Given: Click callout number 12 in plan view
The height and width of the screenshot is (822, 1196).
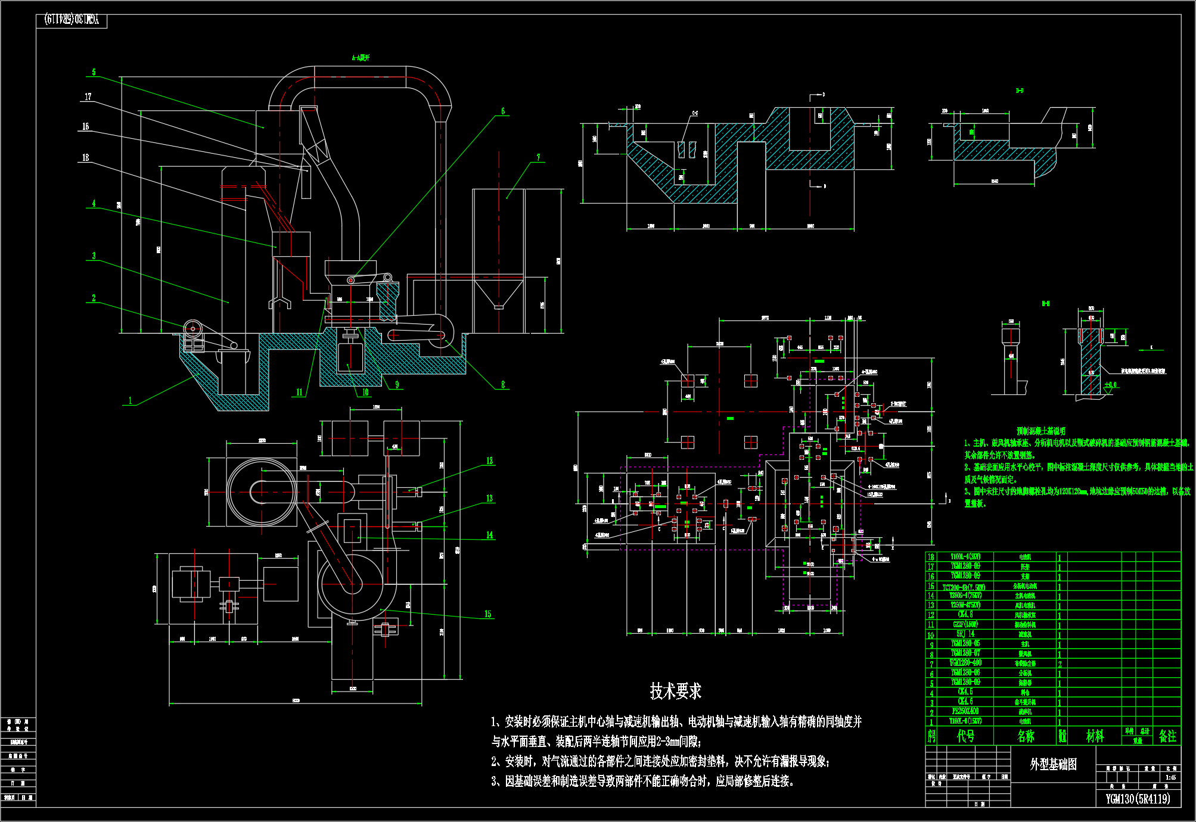Looking at the screenshot, I should [489, 460].
